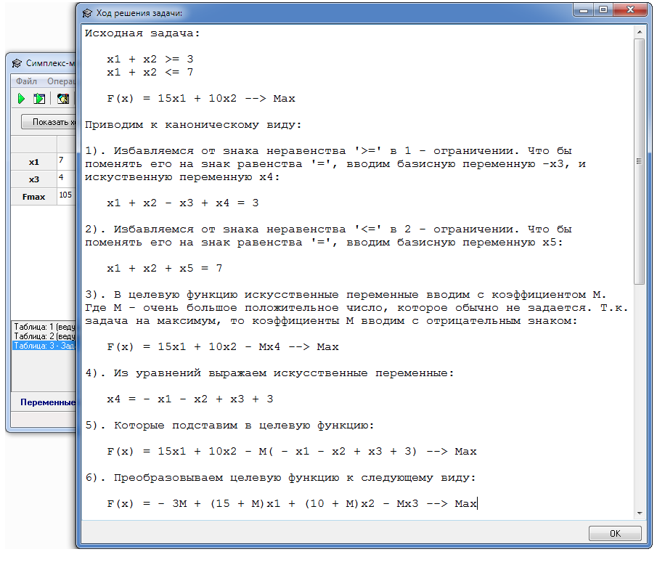Click the vertical scrollbar thumb in solution window
665x565 pixels.
click(x=639, y=160)
